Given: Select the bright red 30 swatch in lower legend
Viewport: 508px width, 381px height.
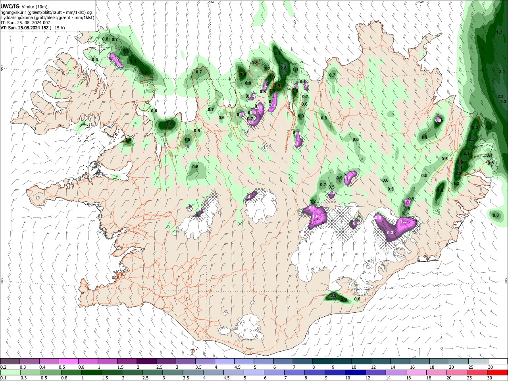Looking at the screenshot, I should 497,372.
